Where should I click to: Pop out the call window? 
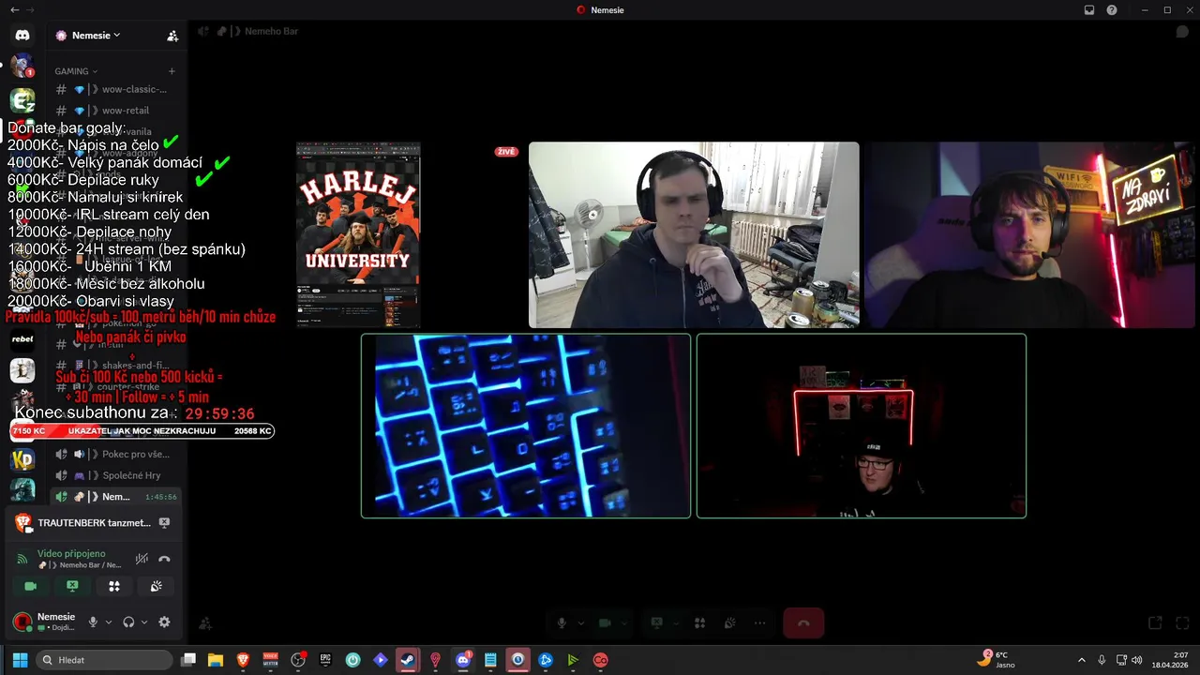coord(1155,622)
